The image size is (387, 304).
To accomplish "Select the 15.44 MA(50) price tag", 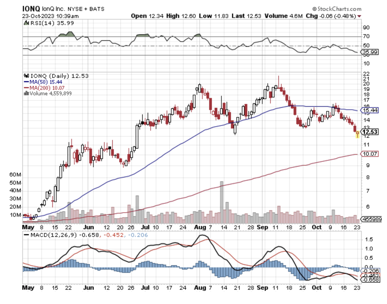I will coord(369,110).
